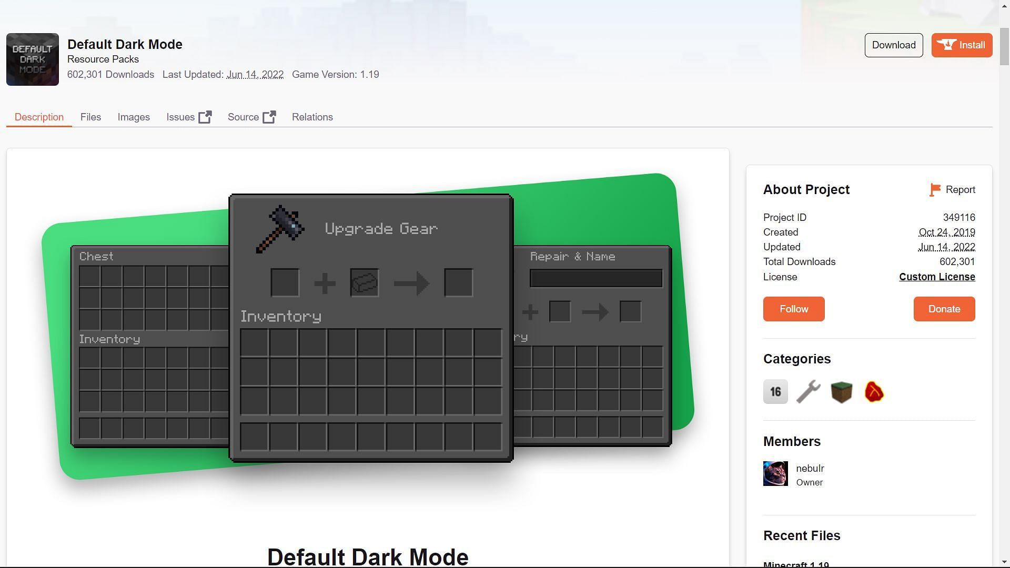Open the Source external link tab
1010x568 pixels.
pyautogui.click(x=251, y=117)
